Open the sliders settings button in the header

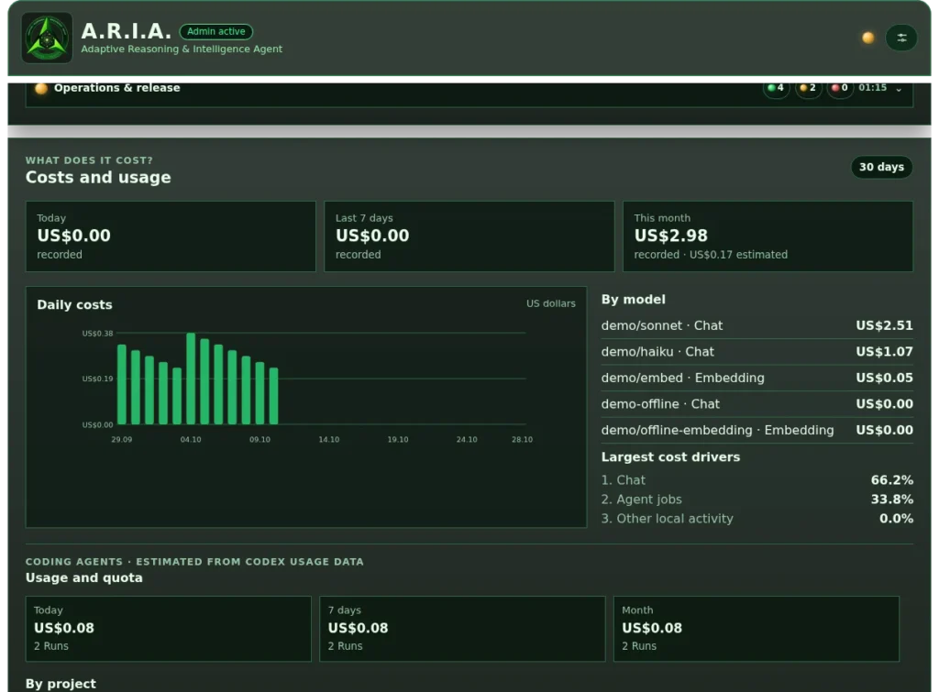[901, 38]
